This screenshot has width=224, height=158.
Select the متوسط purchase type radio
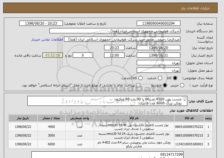[165, 86]
